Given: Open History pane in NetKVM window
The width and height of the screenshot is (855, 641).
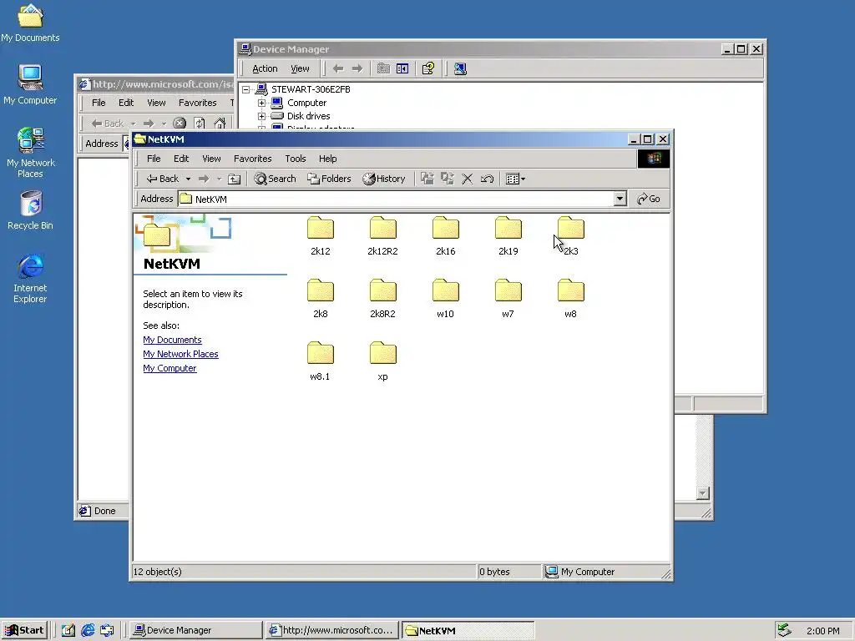Looking at the screenshot, I should (x=384, y=179).
